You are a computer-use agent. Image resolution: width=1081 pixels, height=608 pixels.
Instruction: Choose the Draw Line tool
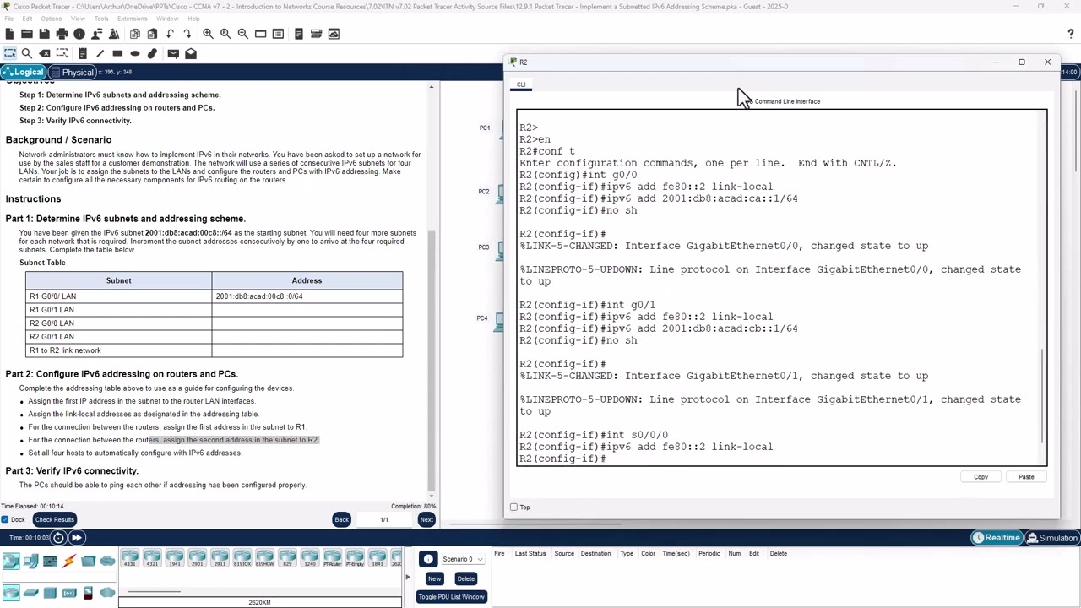point(100,53)
